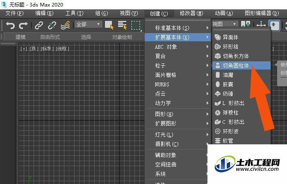Choose 切角圆柱体 chamfer cylinder
Viewport: 287px width, 184px height.
coord(241,65)
